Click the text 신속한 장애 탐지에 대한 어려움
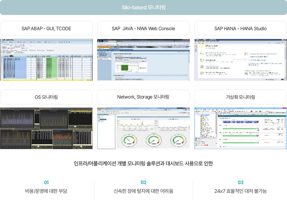This screenshot has width=287, height=200. 143,191
